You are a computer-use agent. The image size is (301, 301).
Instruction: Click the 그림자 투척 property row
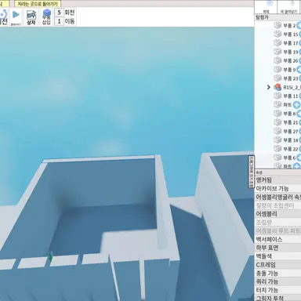pyautogui.click(x=277, y=298)
